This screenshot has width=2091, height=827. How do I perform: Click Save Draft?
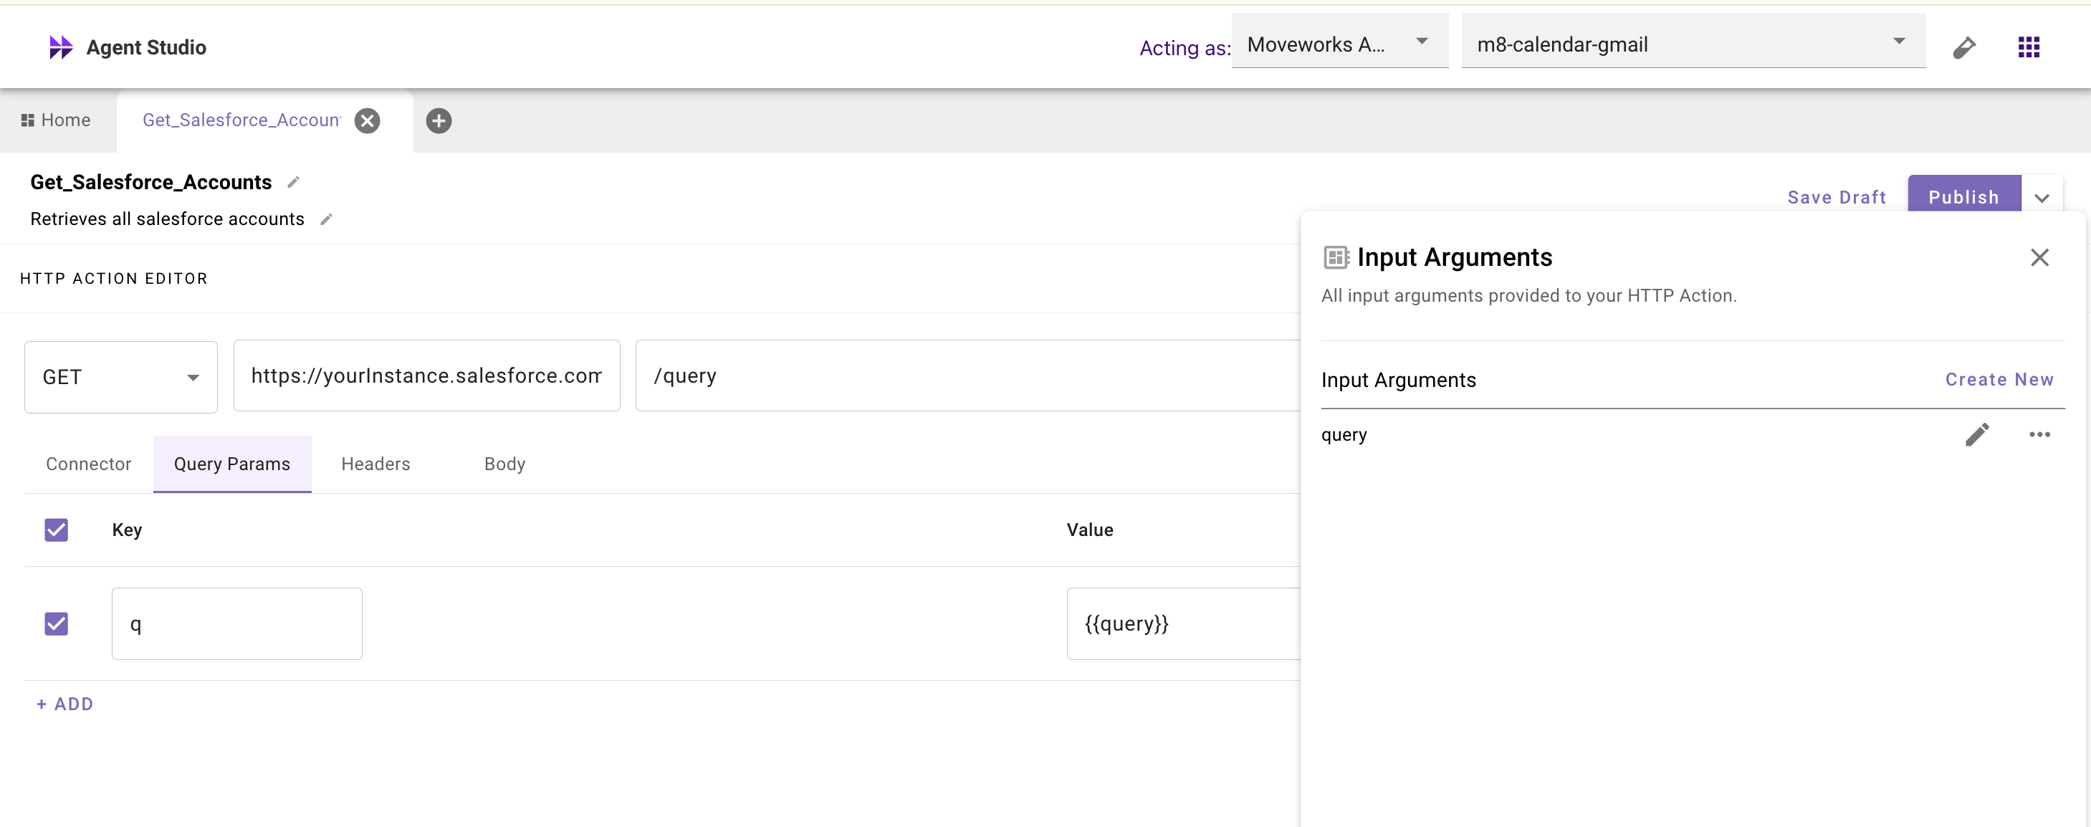[x=1836, y=197]
